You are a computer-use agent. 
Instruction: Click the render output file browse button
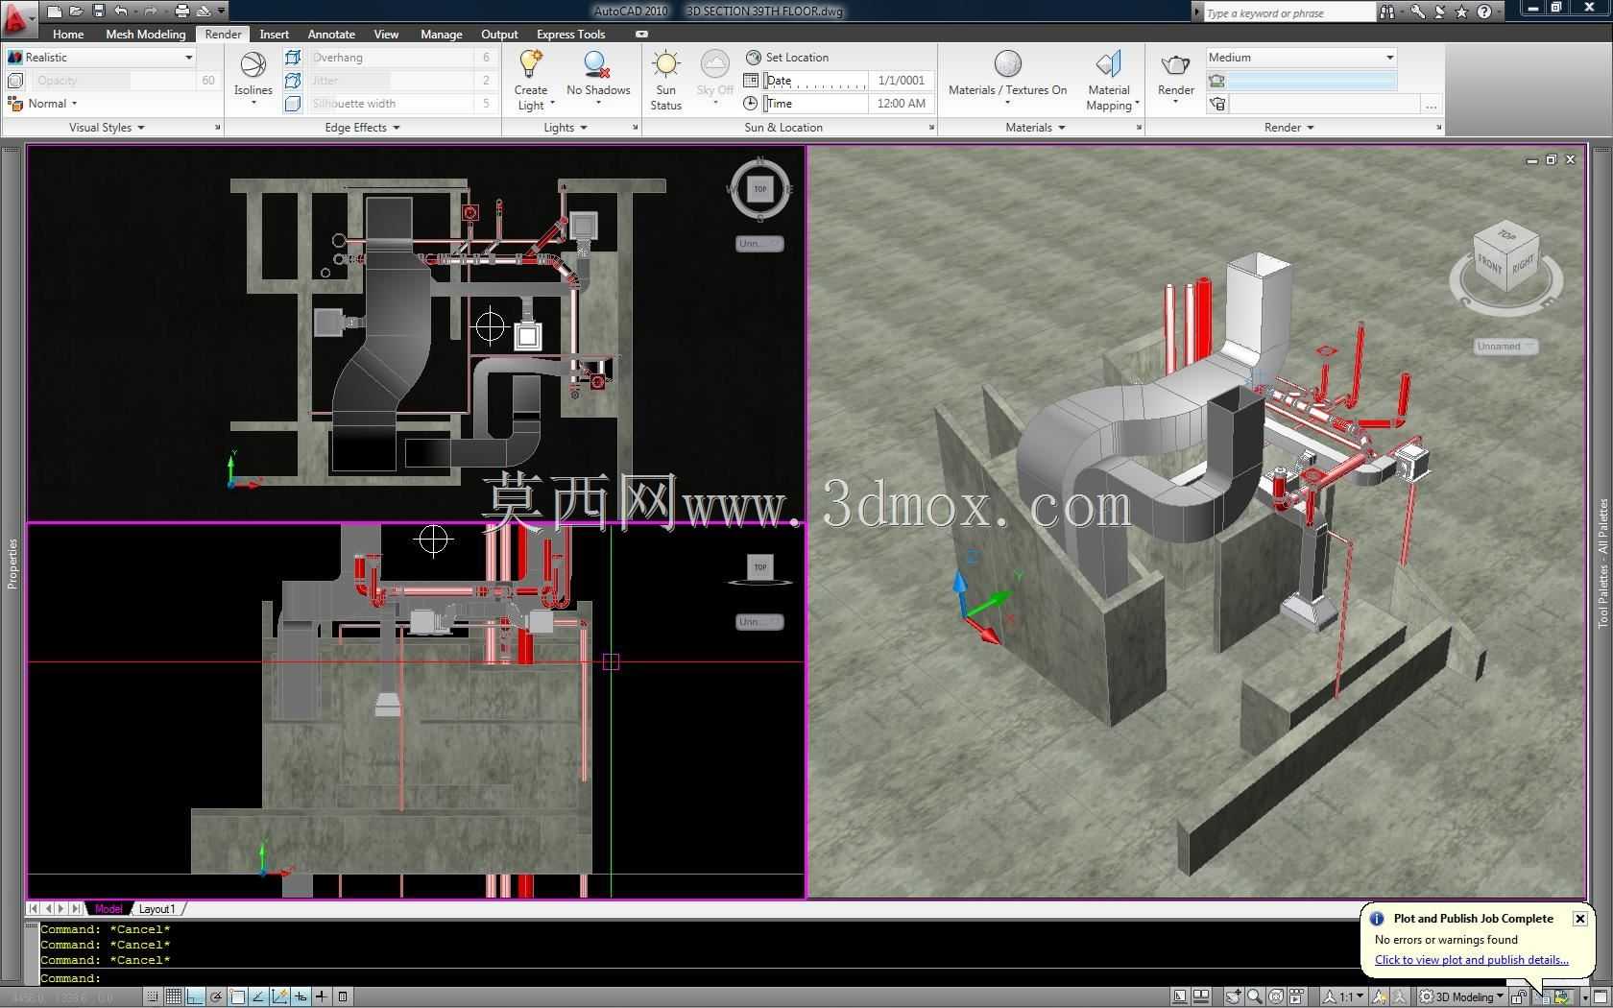click(1431, 105)
